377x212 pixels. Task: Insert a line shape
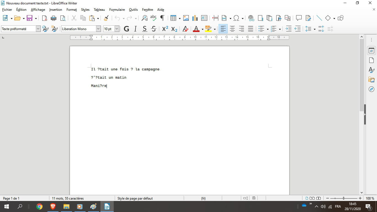click(x=319, y=18)
